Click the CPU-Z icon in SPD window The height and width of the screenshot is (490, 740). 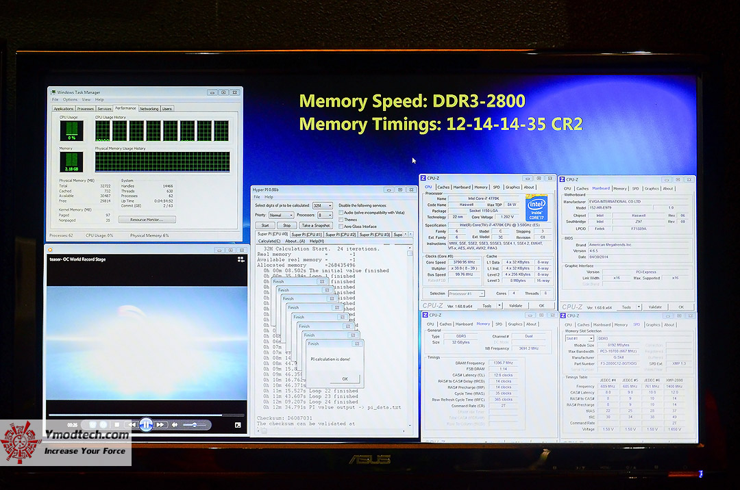coord(563,315)
